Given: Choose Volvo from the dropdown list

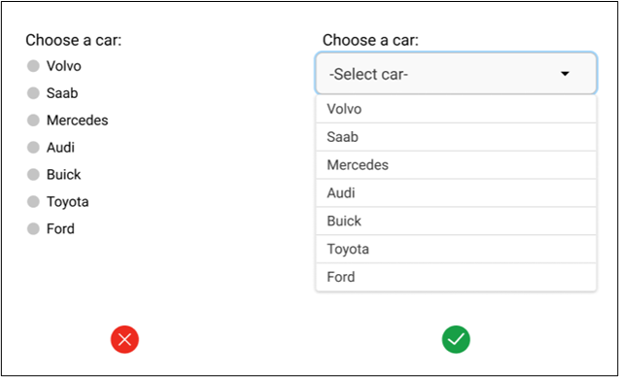Looking at the screenshot, I should pos(456,109).
